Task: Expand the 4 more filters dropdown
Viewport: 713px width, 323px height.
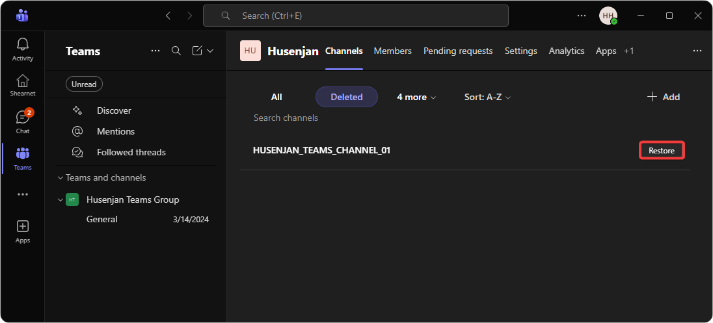Action: (416, 97)
